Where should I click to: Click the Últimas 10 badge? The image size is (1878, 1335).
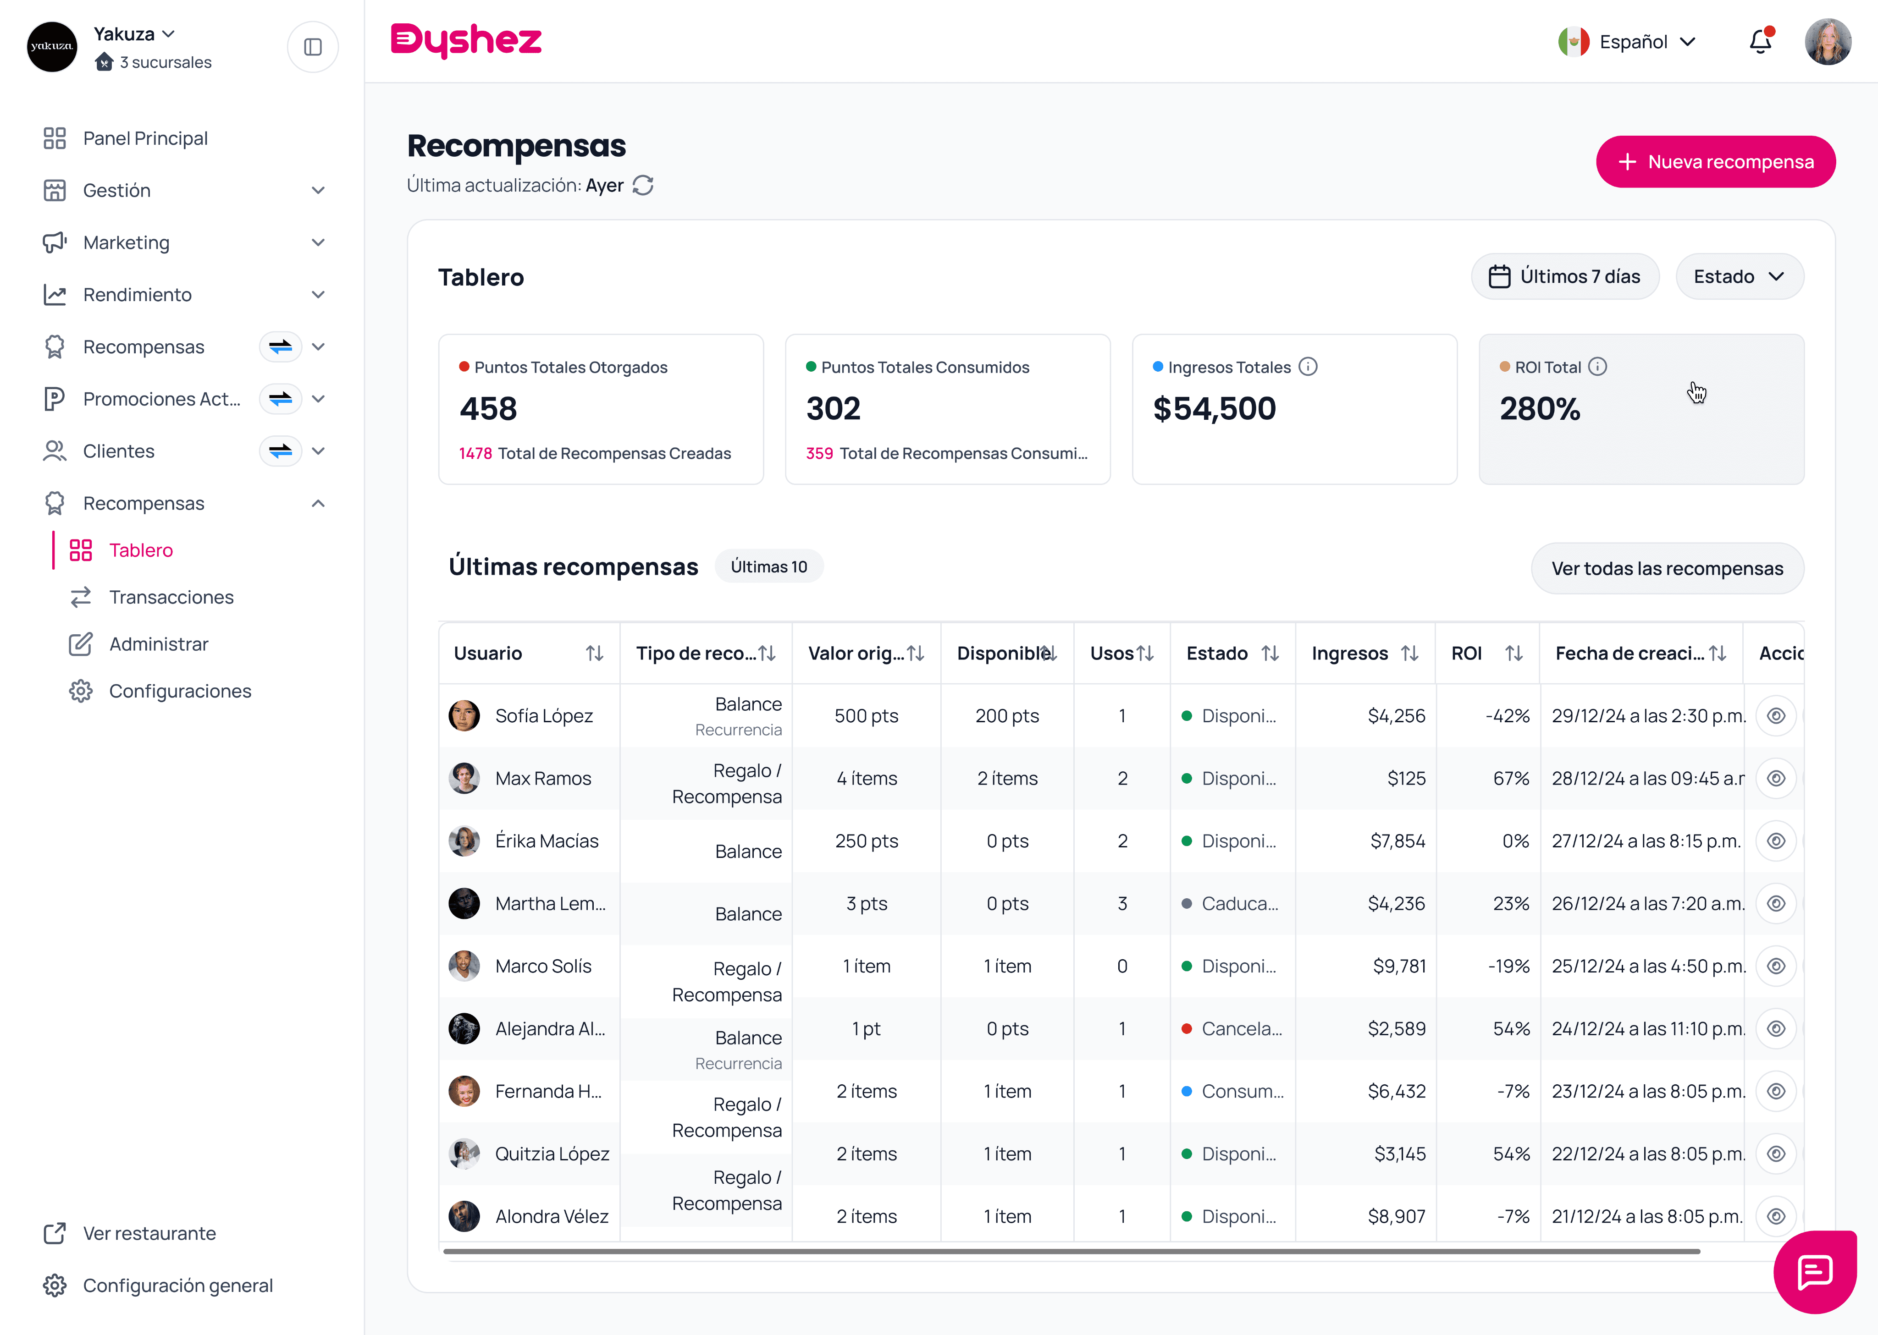pos(769,566)
